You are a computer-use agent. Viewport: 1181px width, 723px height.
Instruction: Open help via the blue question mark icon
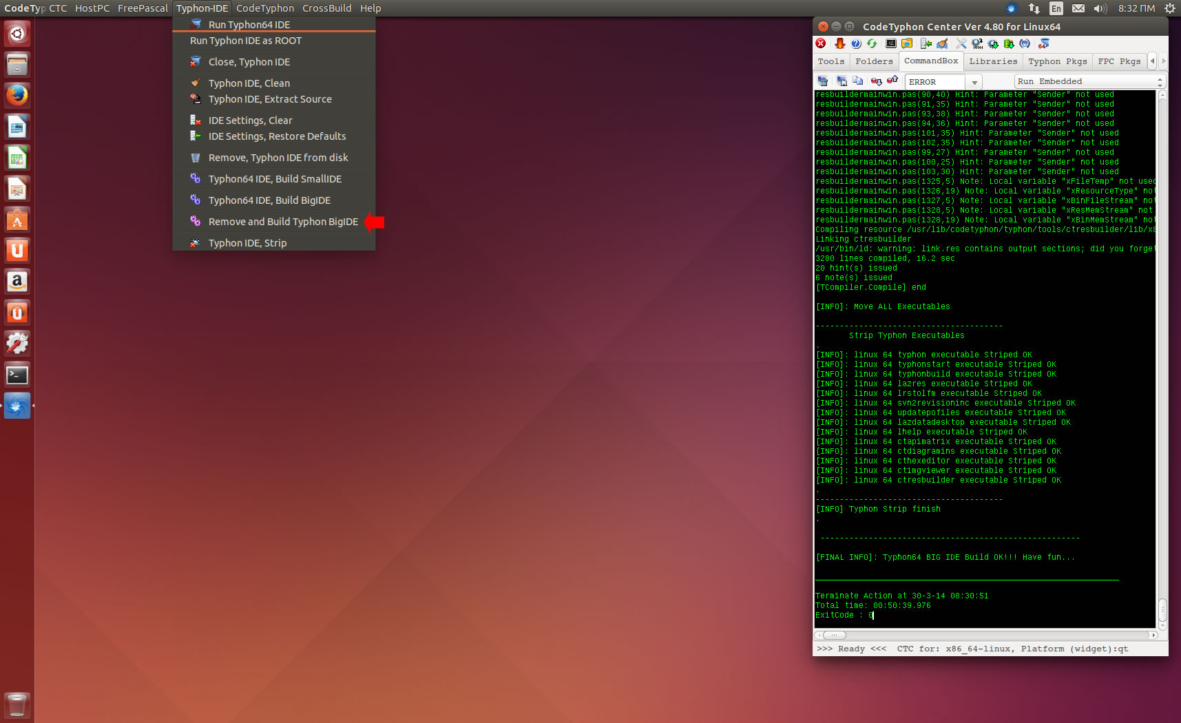coord(856,43)
